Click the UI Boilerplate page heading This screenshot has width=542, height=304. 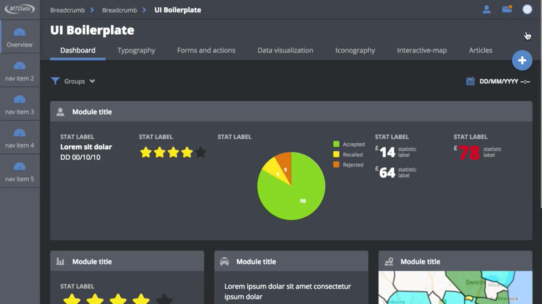pyautogui.click(x=92, y=30)
